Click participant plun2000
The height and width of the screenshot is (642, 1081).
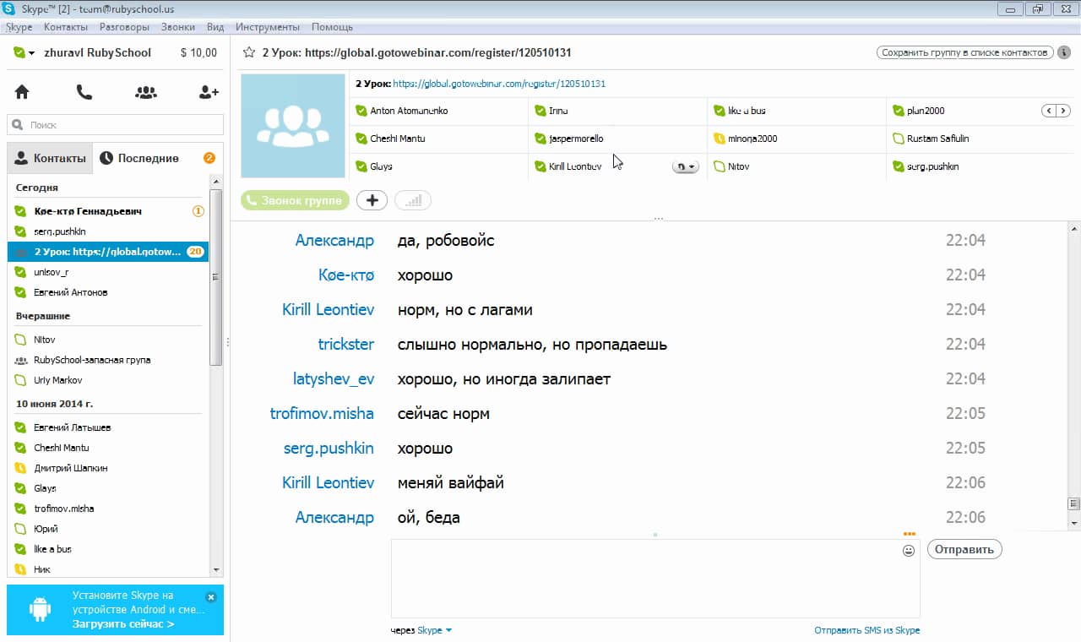pos(926,111)
